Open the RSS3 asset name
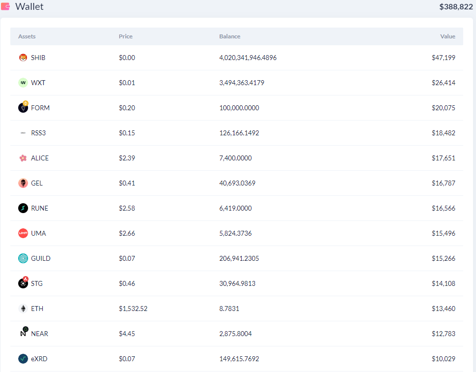This screenshot has width=476, height=372. (38, 133)
